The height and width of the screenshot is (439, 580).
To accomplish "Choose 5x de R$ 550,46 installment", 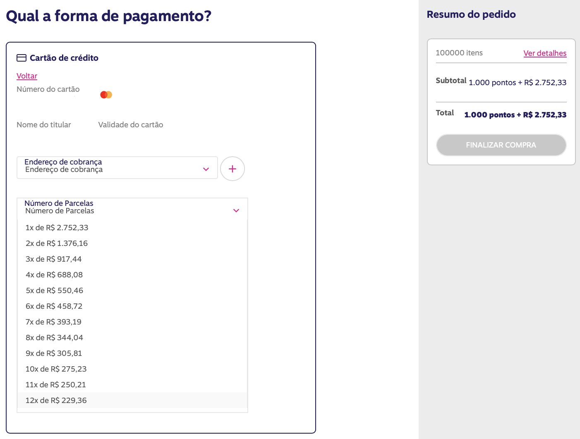I will click(132, 291).
